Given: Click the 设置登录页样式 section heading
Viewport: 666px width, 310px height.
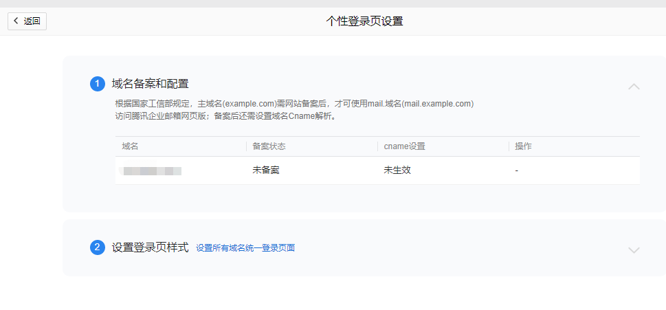Looking at the screenshot, I should click(x=150, y=247).
